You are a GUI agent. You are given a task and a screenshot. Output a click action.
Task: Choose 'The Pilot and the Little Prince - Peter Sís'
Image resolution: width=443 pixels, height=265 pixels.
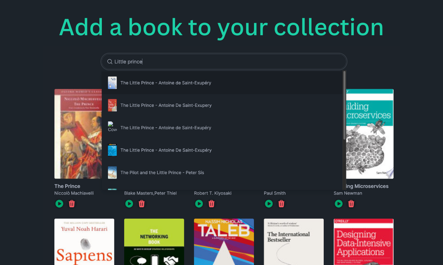click(222, 173)
